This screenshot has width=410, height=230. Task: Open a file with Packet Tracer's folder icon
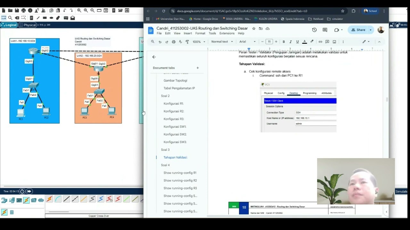coord(10,11)
